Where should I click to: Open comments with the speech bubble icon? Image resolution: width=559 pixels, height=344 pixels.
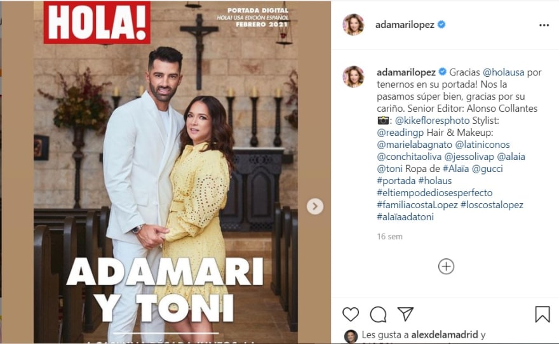378,314
